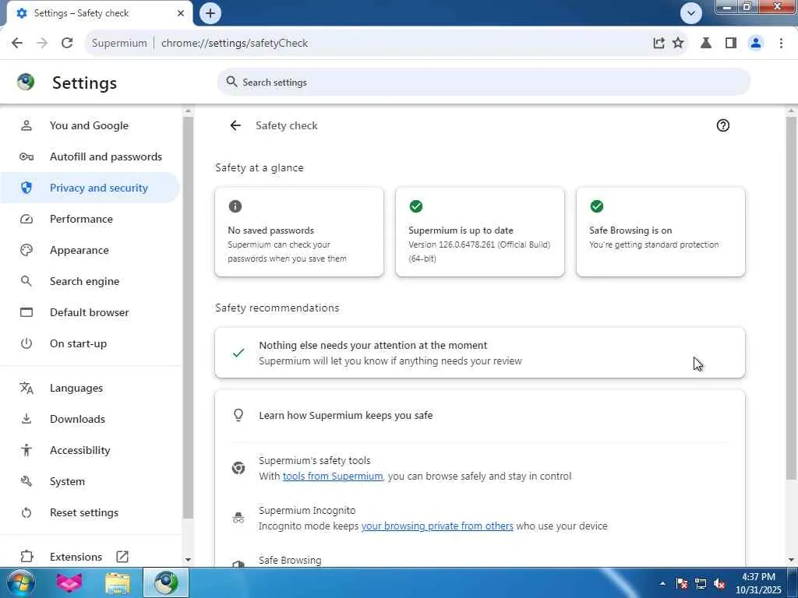Viewport: 798px width, 598px height.
Task: Follow your browsing private from others link
Action: point(437,526)
